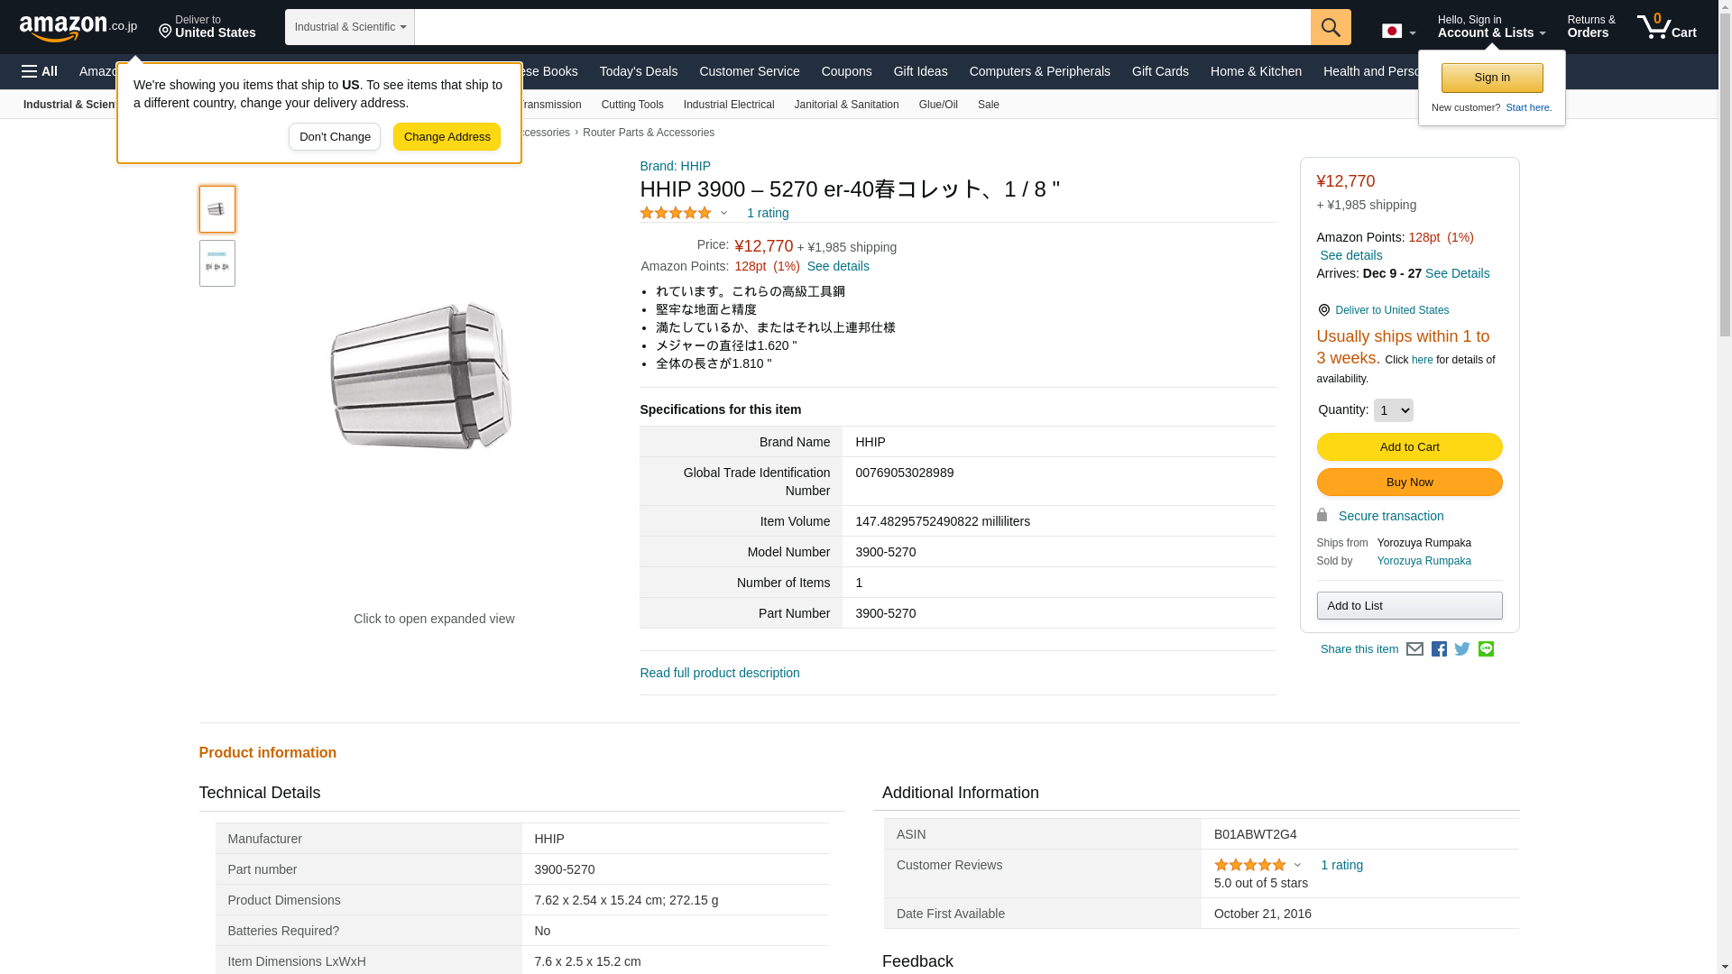The image size is (1732, 974).
Task: Expand the Industrial & Scientific search category dropdown
Action: coord(350,27)
